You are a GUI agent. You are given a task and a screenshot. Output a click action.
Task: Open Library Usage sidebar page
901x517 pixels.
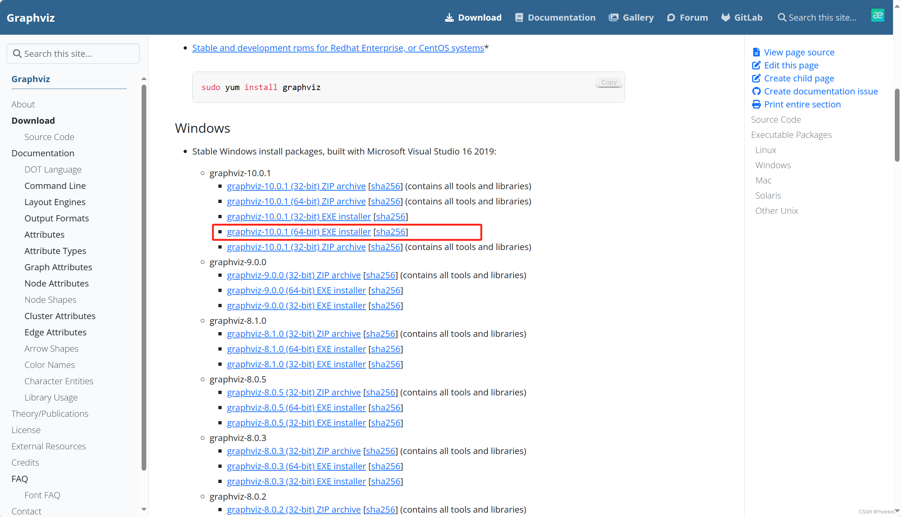[51, 398]
